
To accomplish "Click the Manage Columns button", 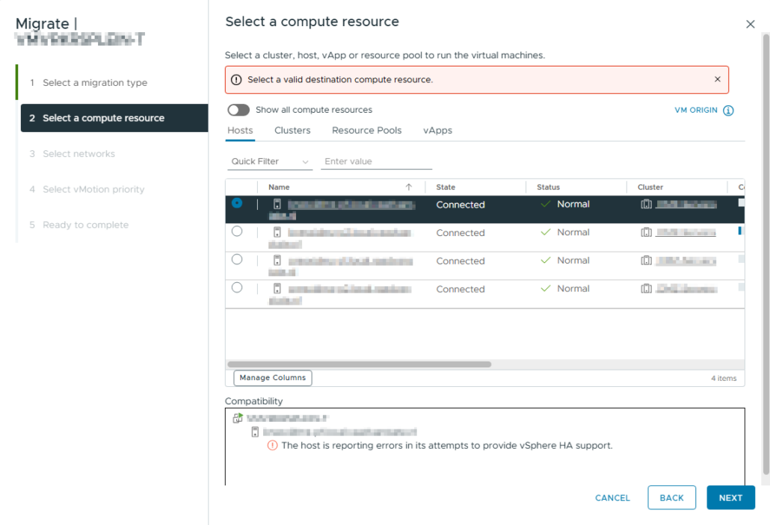I will [x=272, y=378].
